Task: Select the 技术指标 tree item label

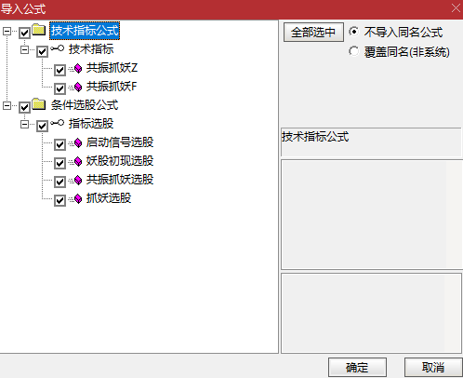Action: pyautogui.click(x=91, y=49)
